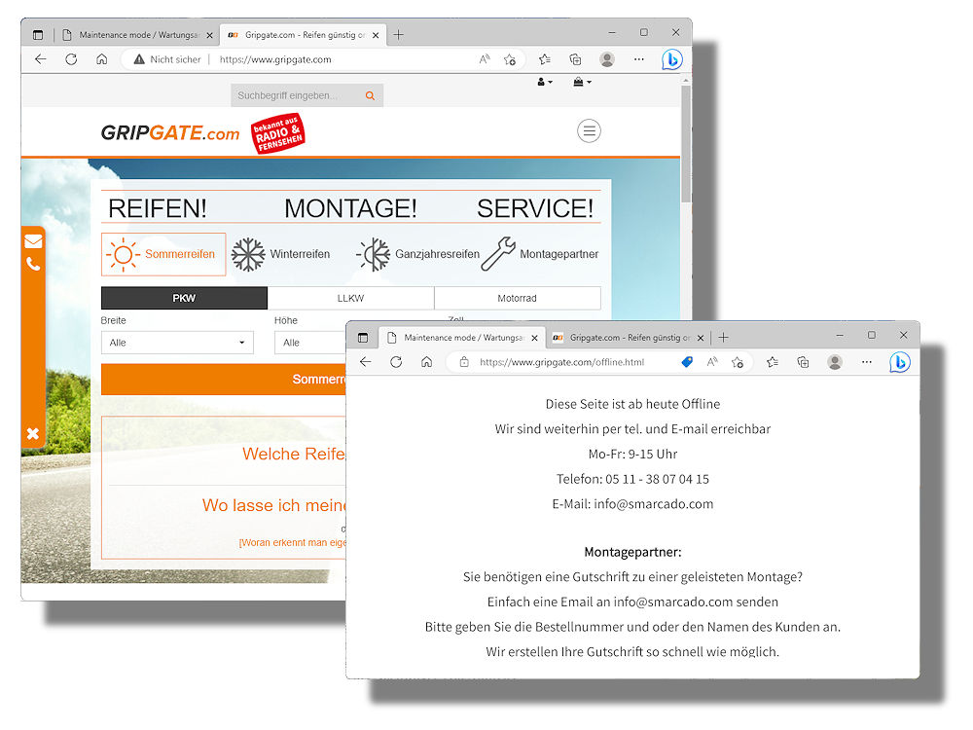The width and height of the screenshot is (973, 730).
Task: Click the offline.html address bar in the front window
Action: (x=561, y=362)
